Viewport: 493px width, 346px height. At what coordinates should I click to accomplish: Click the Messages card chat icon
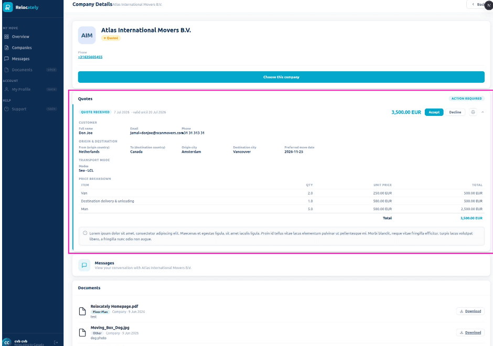coord(84,265)
